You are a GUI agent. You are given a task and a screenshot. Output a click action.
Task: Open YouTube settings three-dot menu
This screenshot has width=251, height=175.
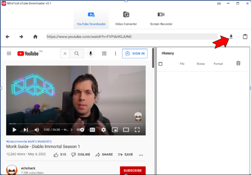point(115,53)
